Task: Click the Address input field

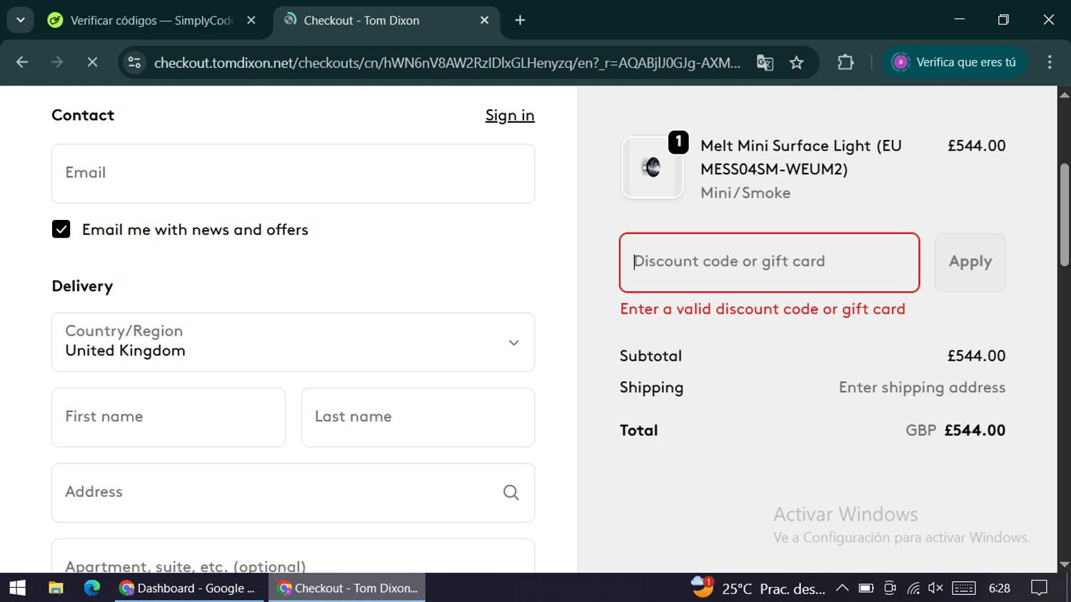Action: [x=293, y=493]
